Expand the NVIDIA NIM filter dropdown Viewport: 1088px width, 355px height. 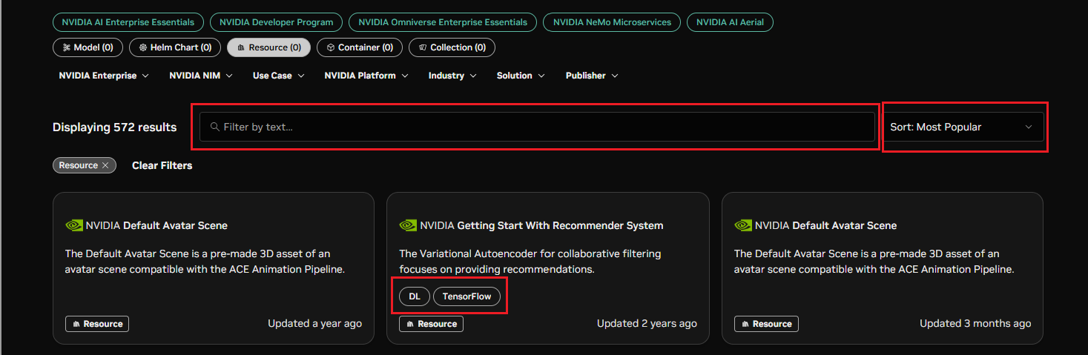click(x=201, y=76)
